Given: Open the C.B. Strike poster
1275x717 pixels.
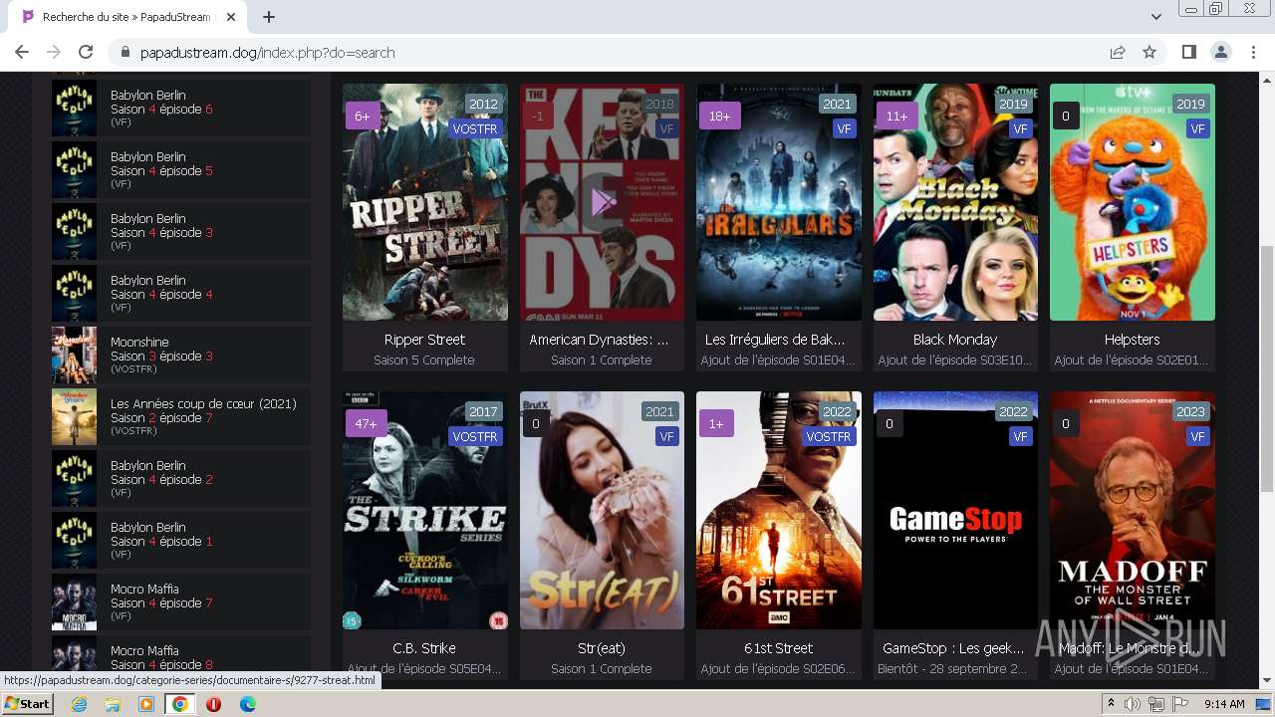Looking at the screenshot, I should (x=425, y=510).
